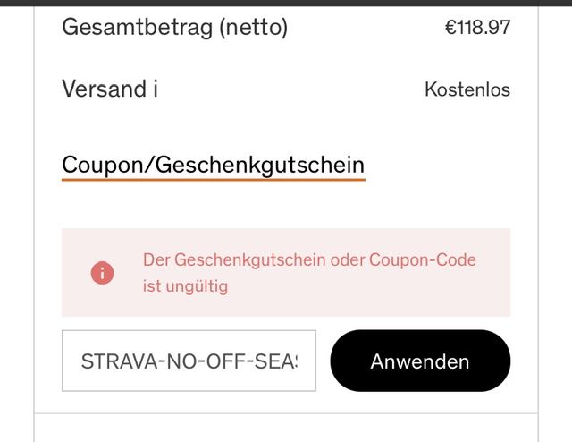The width and height of the screenshot is (572, 442).
Task: Click the Versand label
Action: point(103,89)
